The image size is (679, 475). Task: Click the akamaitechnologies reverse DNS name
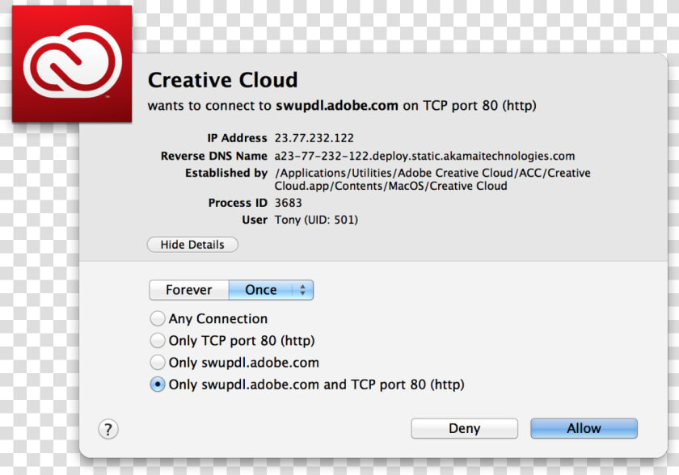point(424,156)
